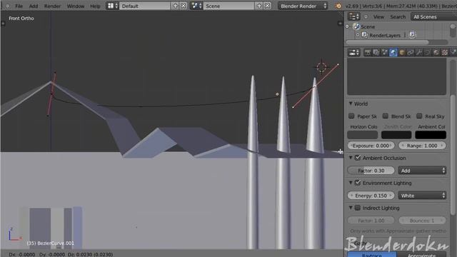
Task: Click the outliner Search menu
Action: 398,17
